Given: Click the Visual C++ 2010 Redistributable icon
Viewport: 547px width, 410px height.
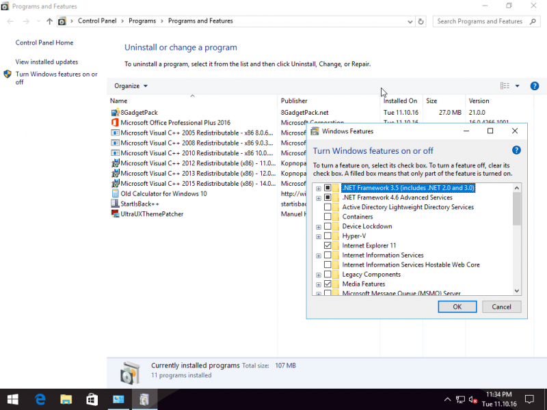Looking at the screenshot, I should pos(115,153).
